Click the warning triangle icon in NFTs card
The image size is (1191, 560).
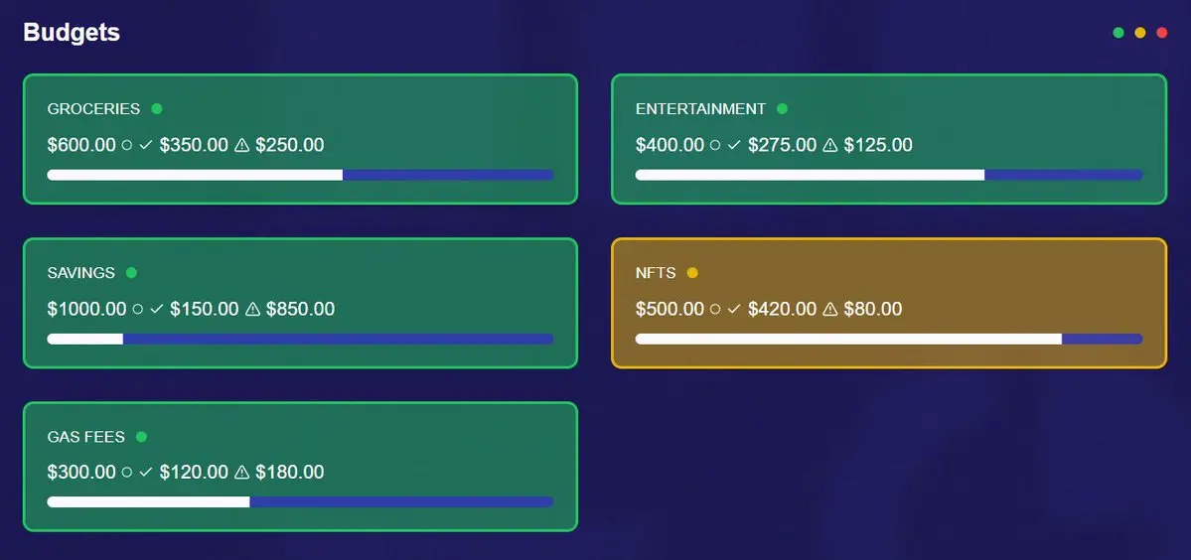(830, 309)
